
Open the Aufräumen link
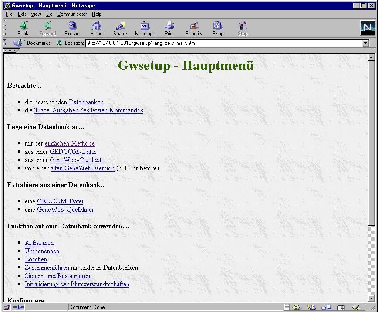(x=39, y=243)
